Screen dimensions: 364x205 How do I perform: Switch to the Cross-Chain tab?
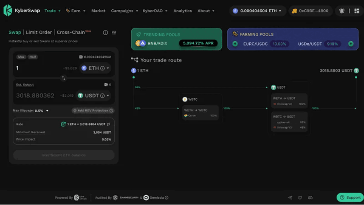coord(71,32)
